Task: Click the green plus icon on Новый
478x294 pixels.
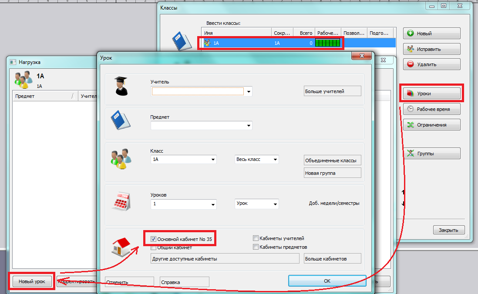Action: tap(410, 33)
